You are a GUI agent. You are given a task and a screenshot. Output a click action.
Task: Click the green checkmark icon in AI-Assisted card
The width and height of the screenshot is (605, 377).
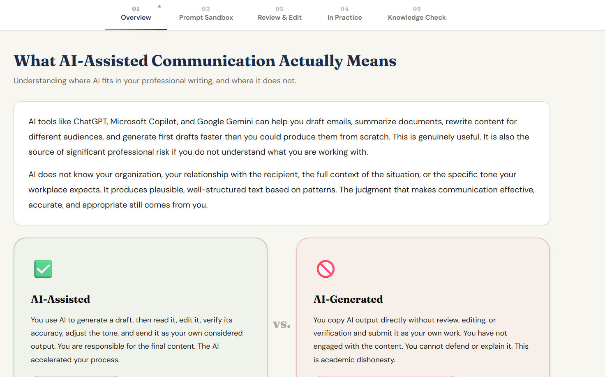point(43,269)
